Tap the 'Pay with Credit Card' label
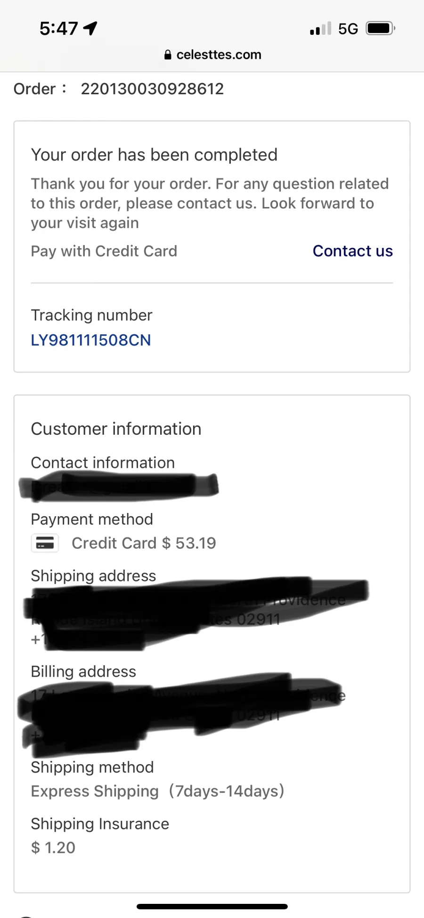Viewport: 424px width, 918px height. [104, 251]
